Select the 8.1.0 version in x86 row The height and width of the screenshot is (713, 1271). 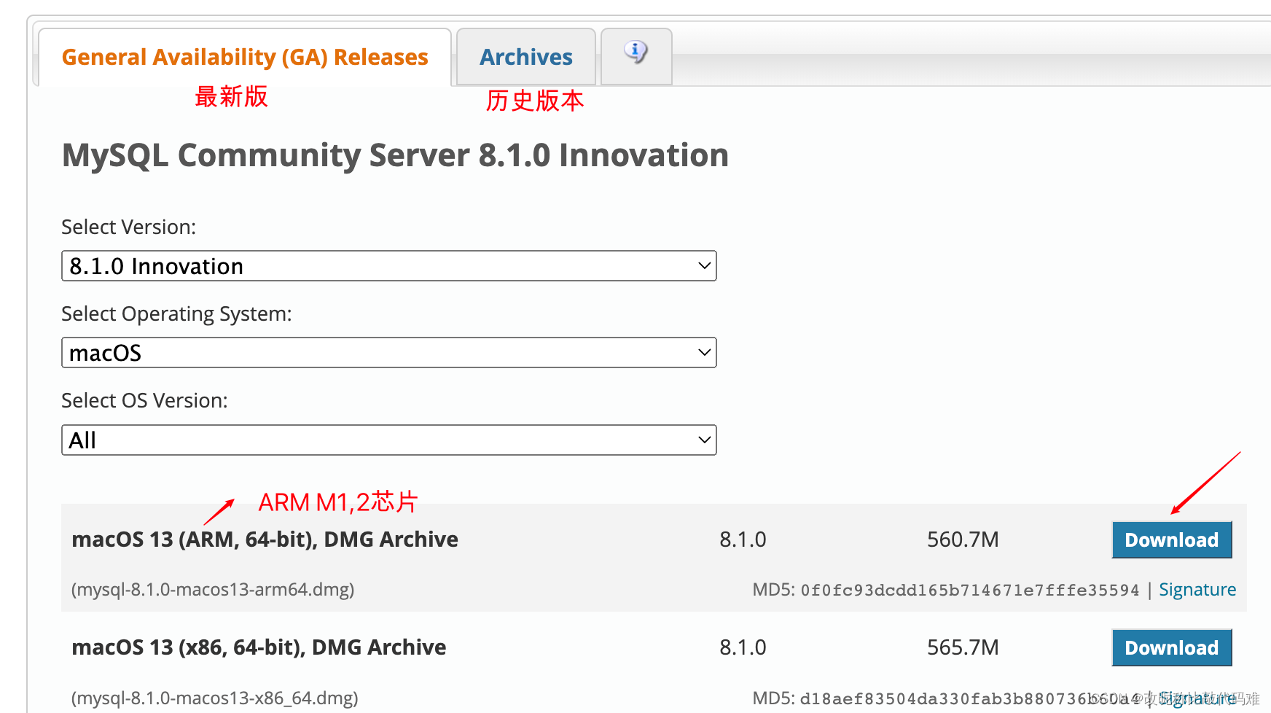(743, 647)
